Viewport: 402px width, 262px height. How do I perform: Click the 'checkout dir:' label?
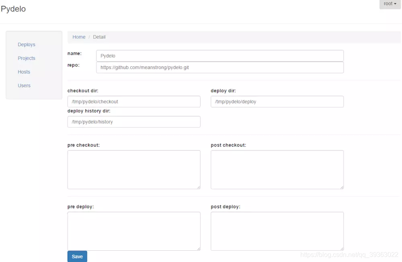pyautogui.click(x=83, y=91)
